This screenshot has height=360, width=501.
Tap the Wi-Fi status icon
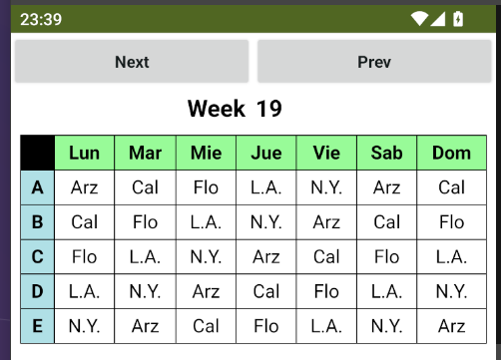pyautogui.click(x=419, y=19)
